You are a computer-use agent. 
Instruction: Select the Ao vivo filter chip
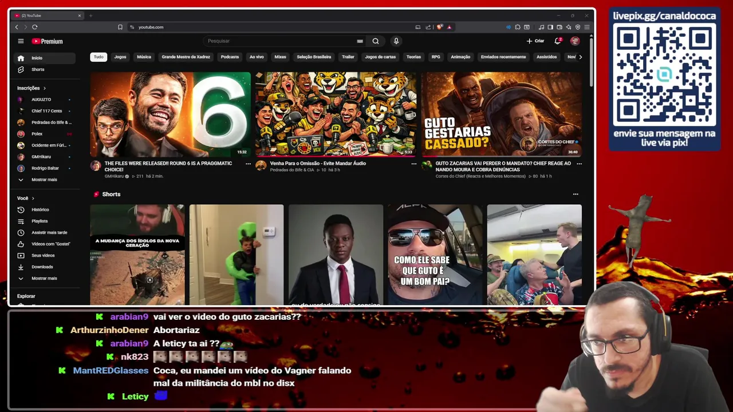257,57
